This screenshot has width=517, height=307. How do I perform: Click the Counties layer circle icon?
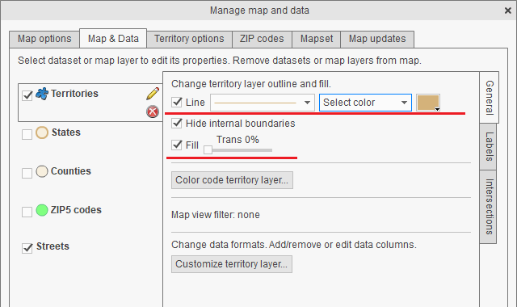coord(42,171)
